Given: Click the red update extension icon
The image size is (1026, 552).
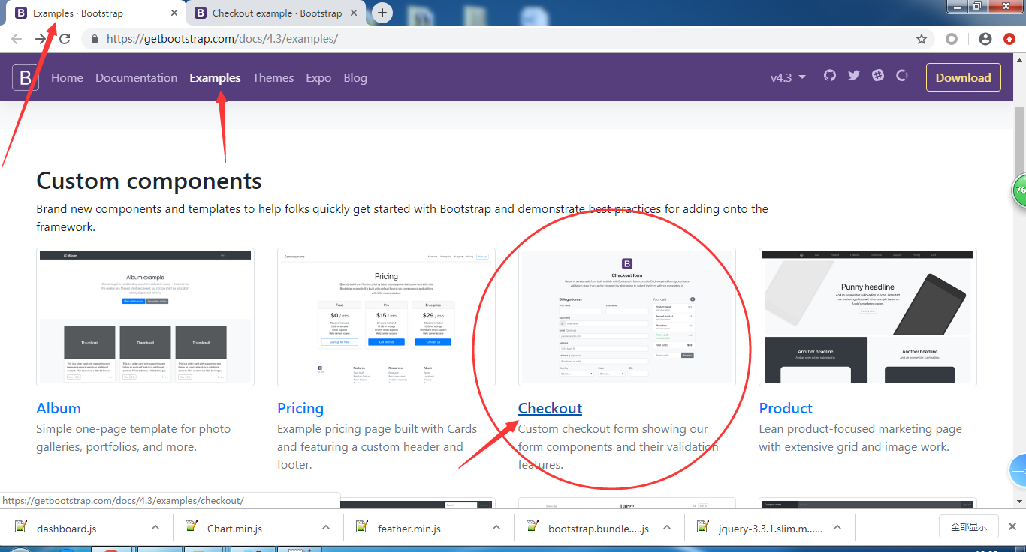Looking at the screenshot, I should 1009,39.
